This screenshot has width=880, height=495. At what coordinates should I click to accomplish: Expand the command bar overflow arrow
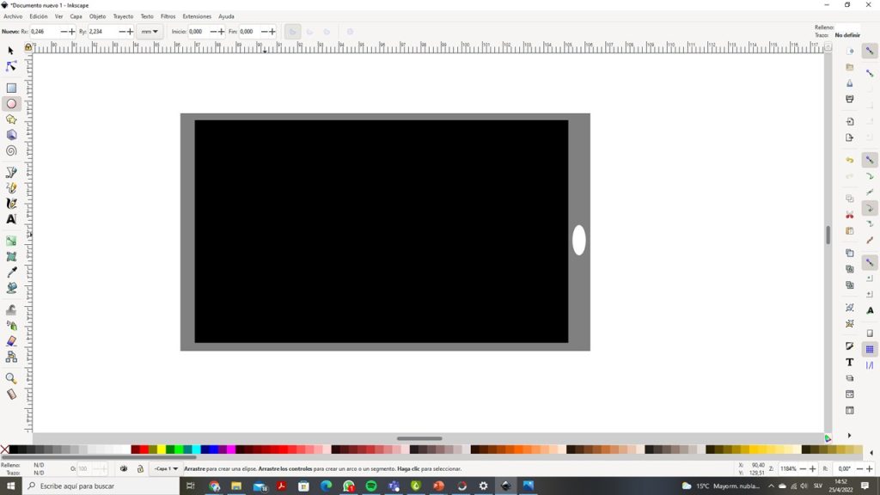(849, 436)
